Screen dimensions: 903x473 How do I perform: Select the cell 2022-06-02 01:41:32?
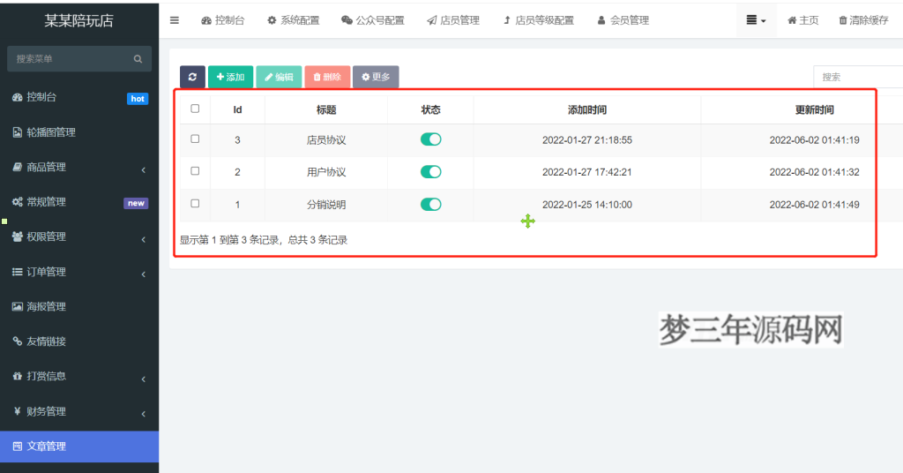click(x=814, y=172)
